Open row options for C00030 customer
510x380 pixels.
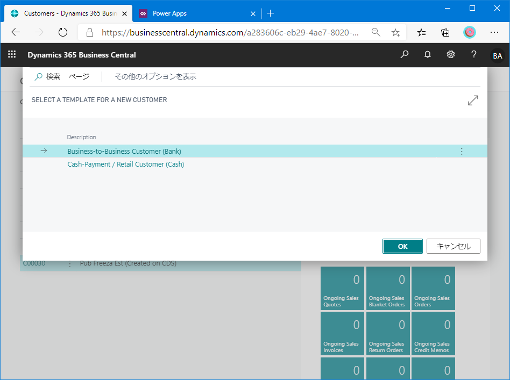(x=69, y=263)
